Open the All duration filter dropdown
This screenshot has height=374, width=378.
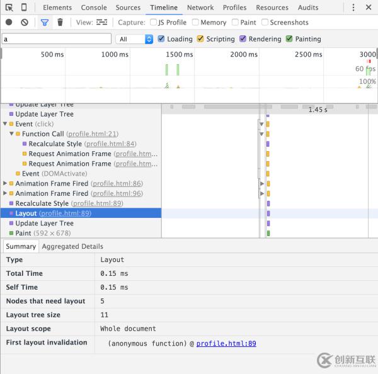tap(134, 39)
